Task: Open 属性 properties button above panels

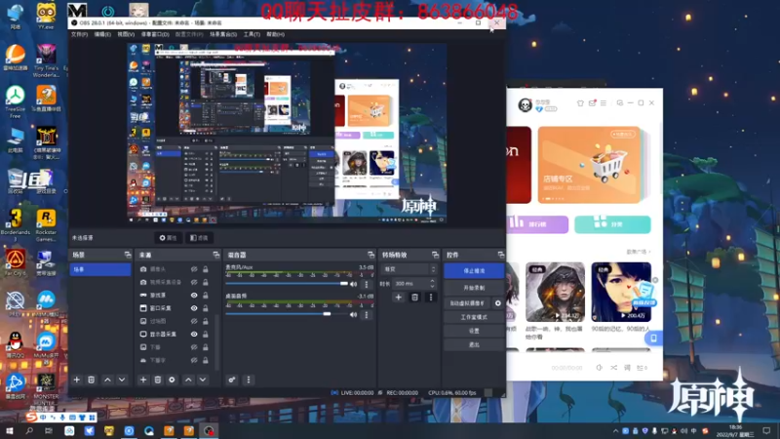Action: click(168, 238)
